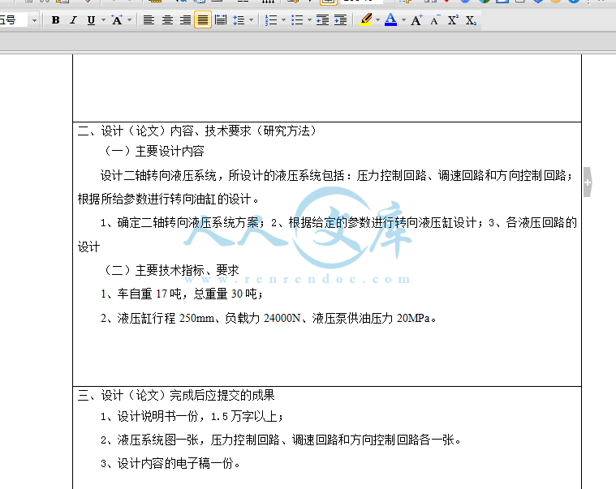Open bullet style dropdown arrow
Image resolution: width=616 pixels, height=489 pixels.
309,20
